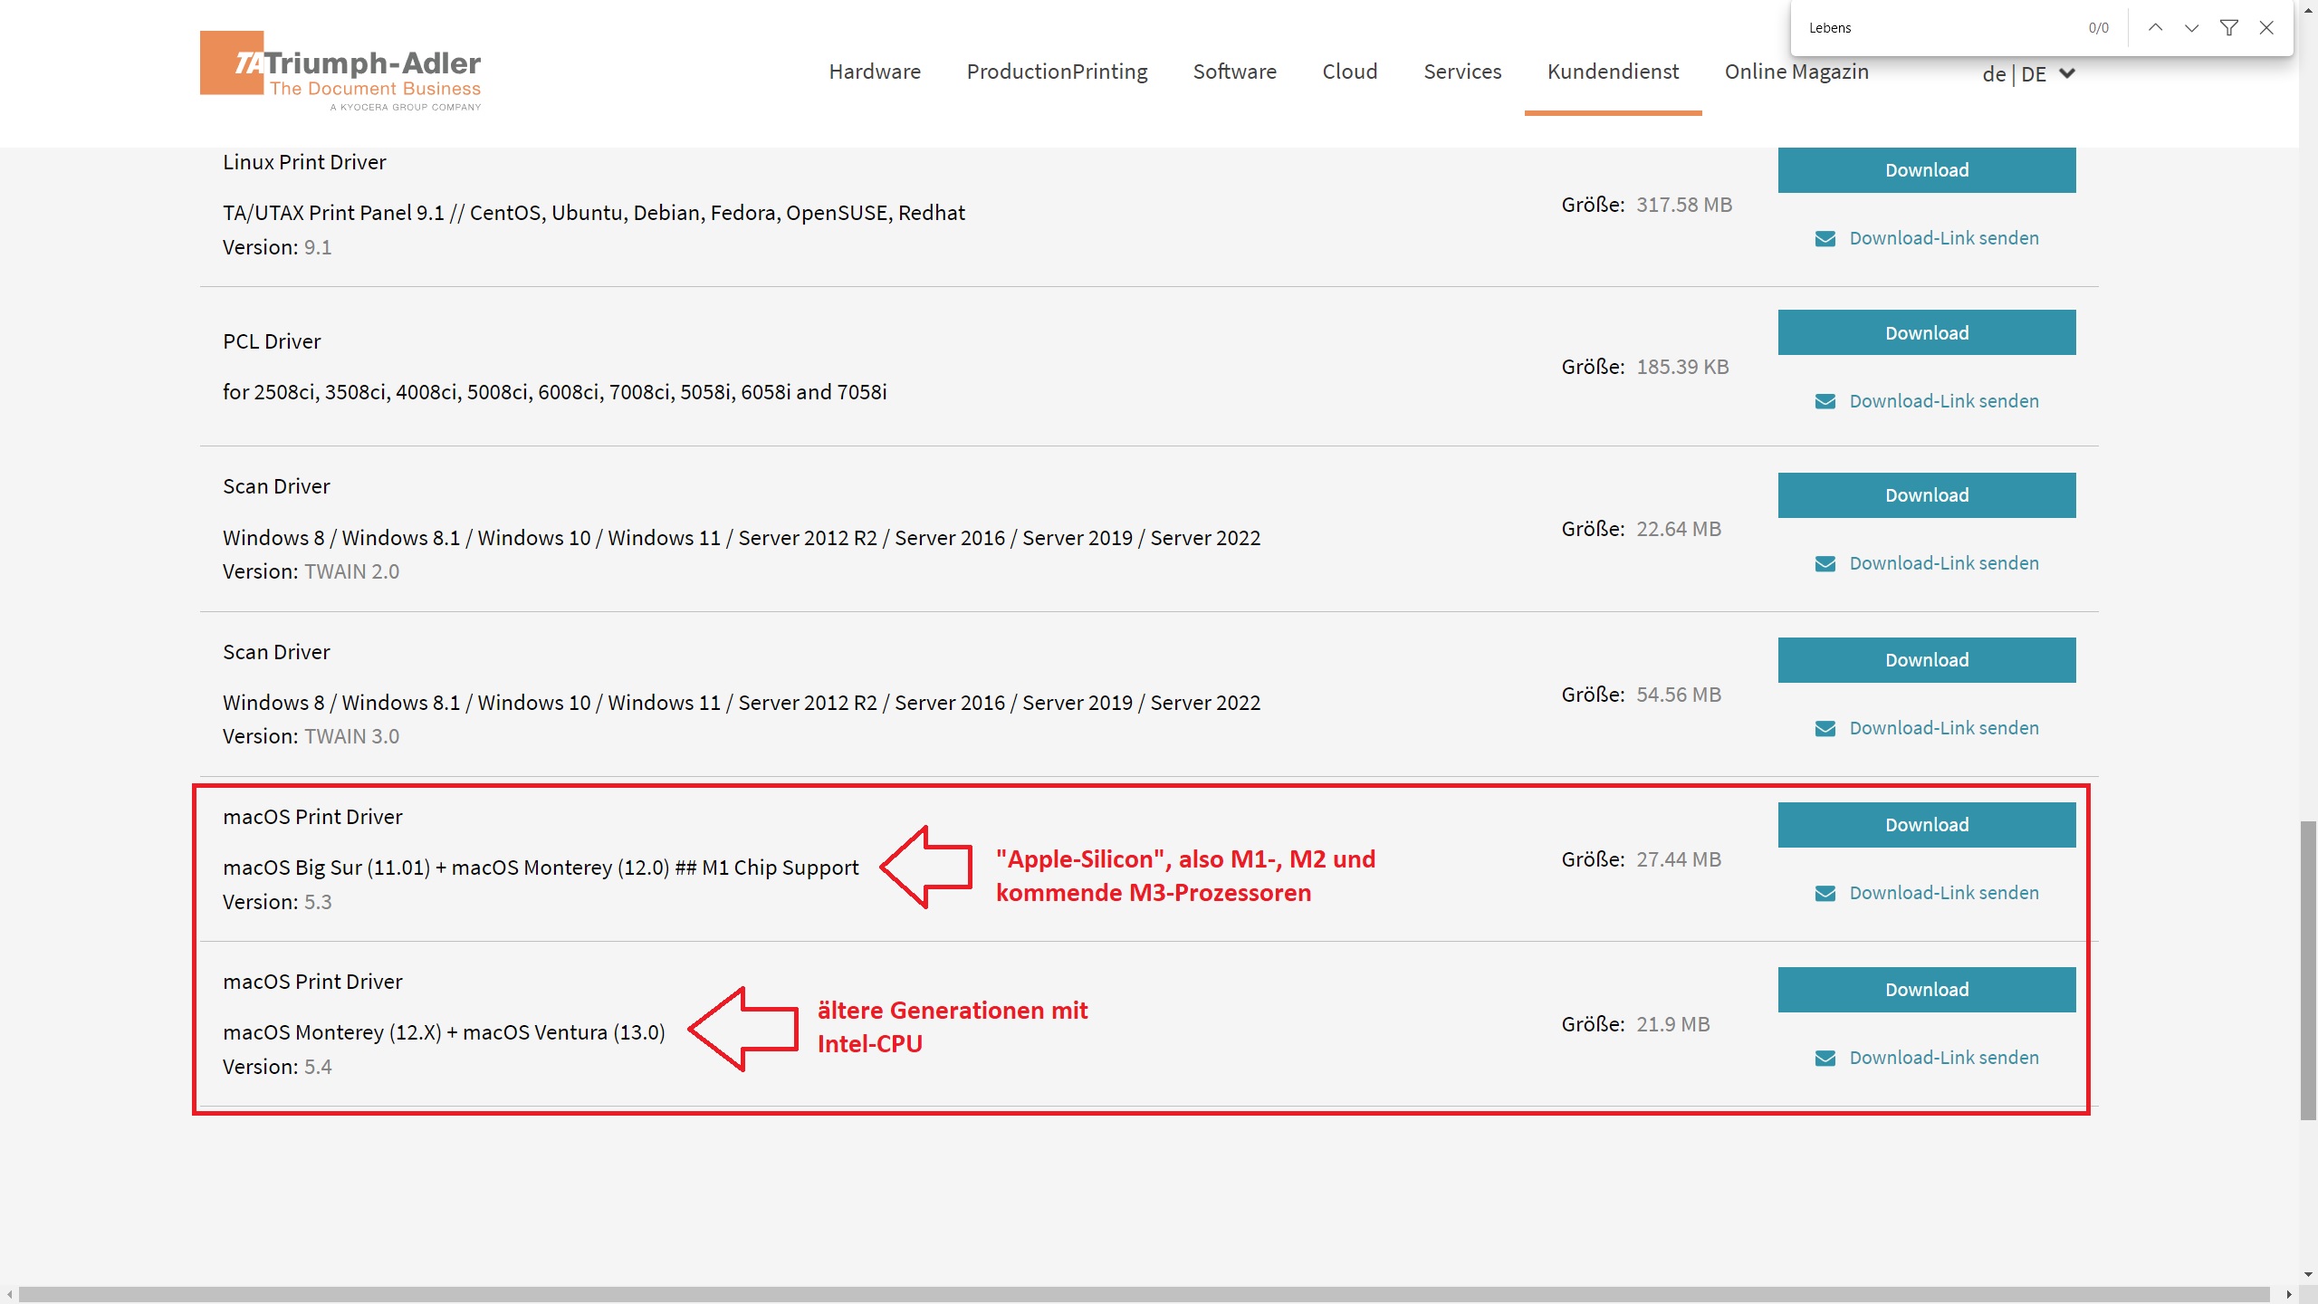Send download link for TWAIN 2.0 driver
The image size is (2318, 1304).
point(1944,563)
